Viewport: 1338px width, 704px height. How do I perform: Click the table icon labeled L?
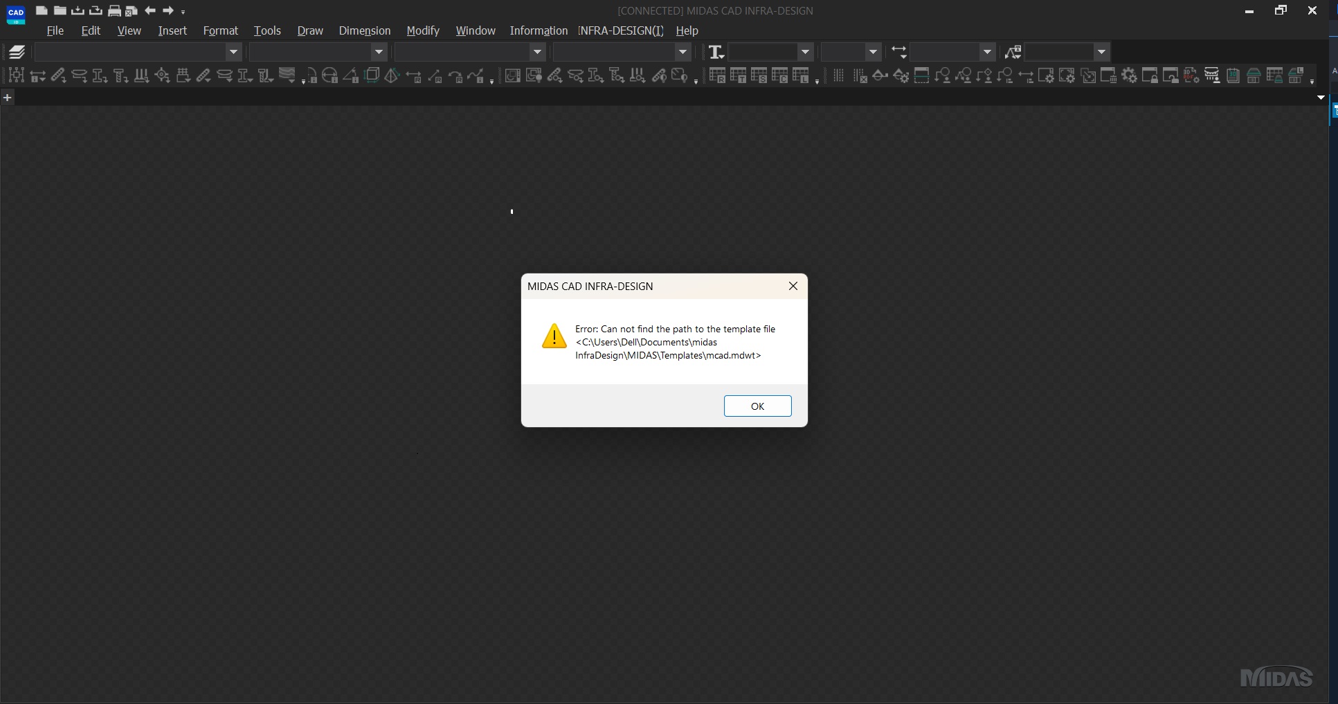pyautogui.click(x=801, y=75)
